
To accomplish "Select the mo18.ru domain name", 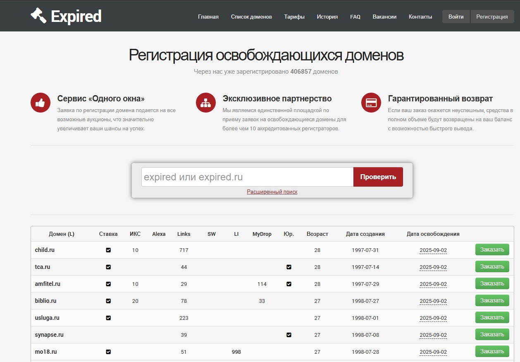I will tap(46, 352).
